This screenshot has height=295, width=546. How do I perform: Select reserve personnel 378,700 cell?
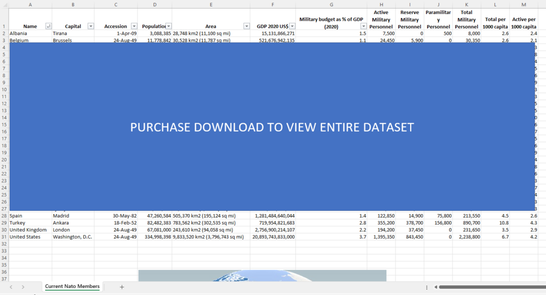click(x=410, y=223)
